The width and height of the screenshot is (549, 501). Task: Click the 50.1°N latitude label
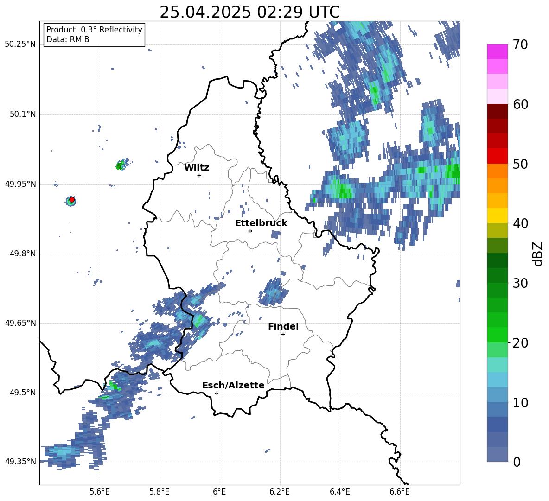[x=22, y=114]
